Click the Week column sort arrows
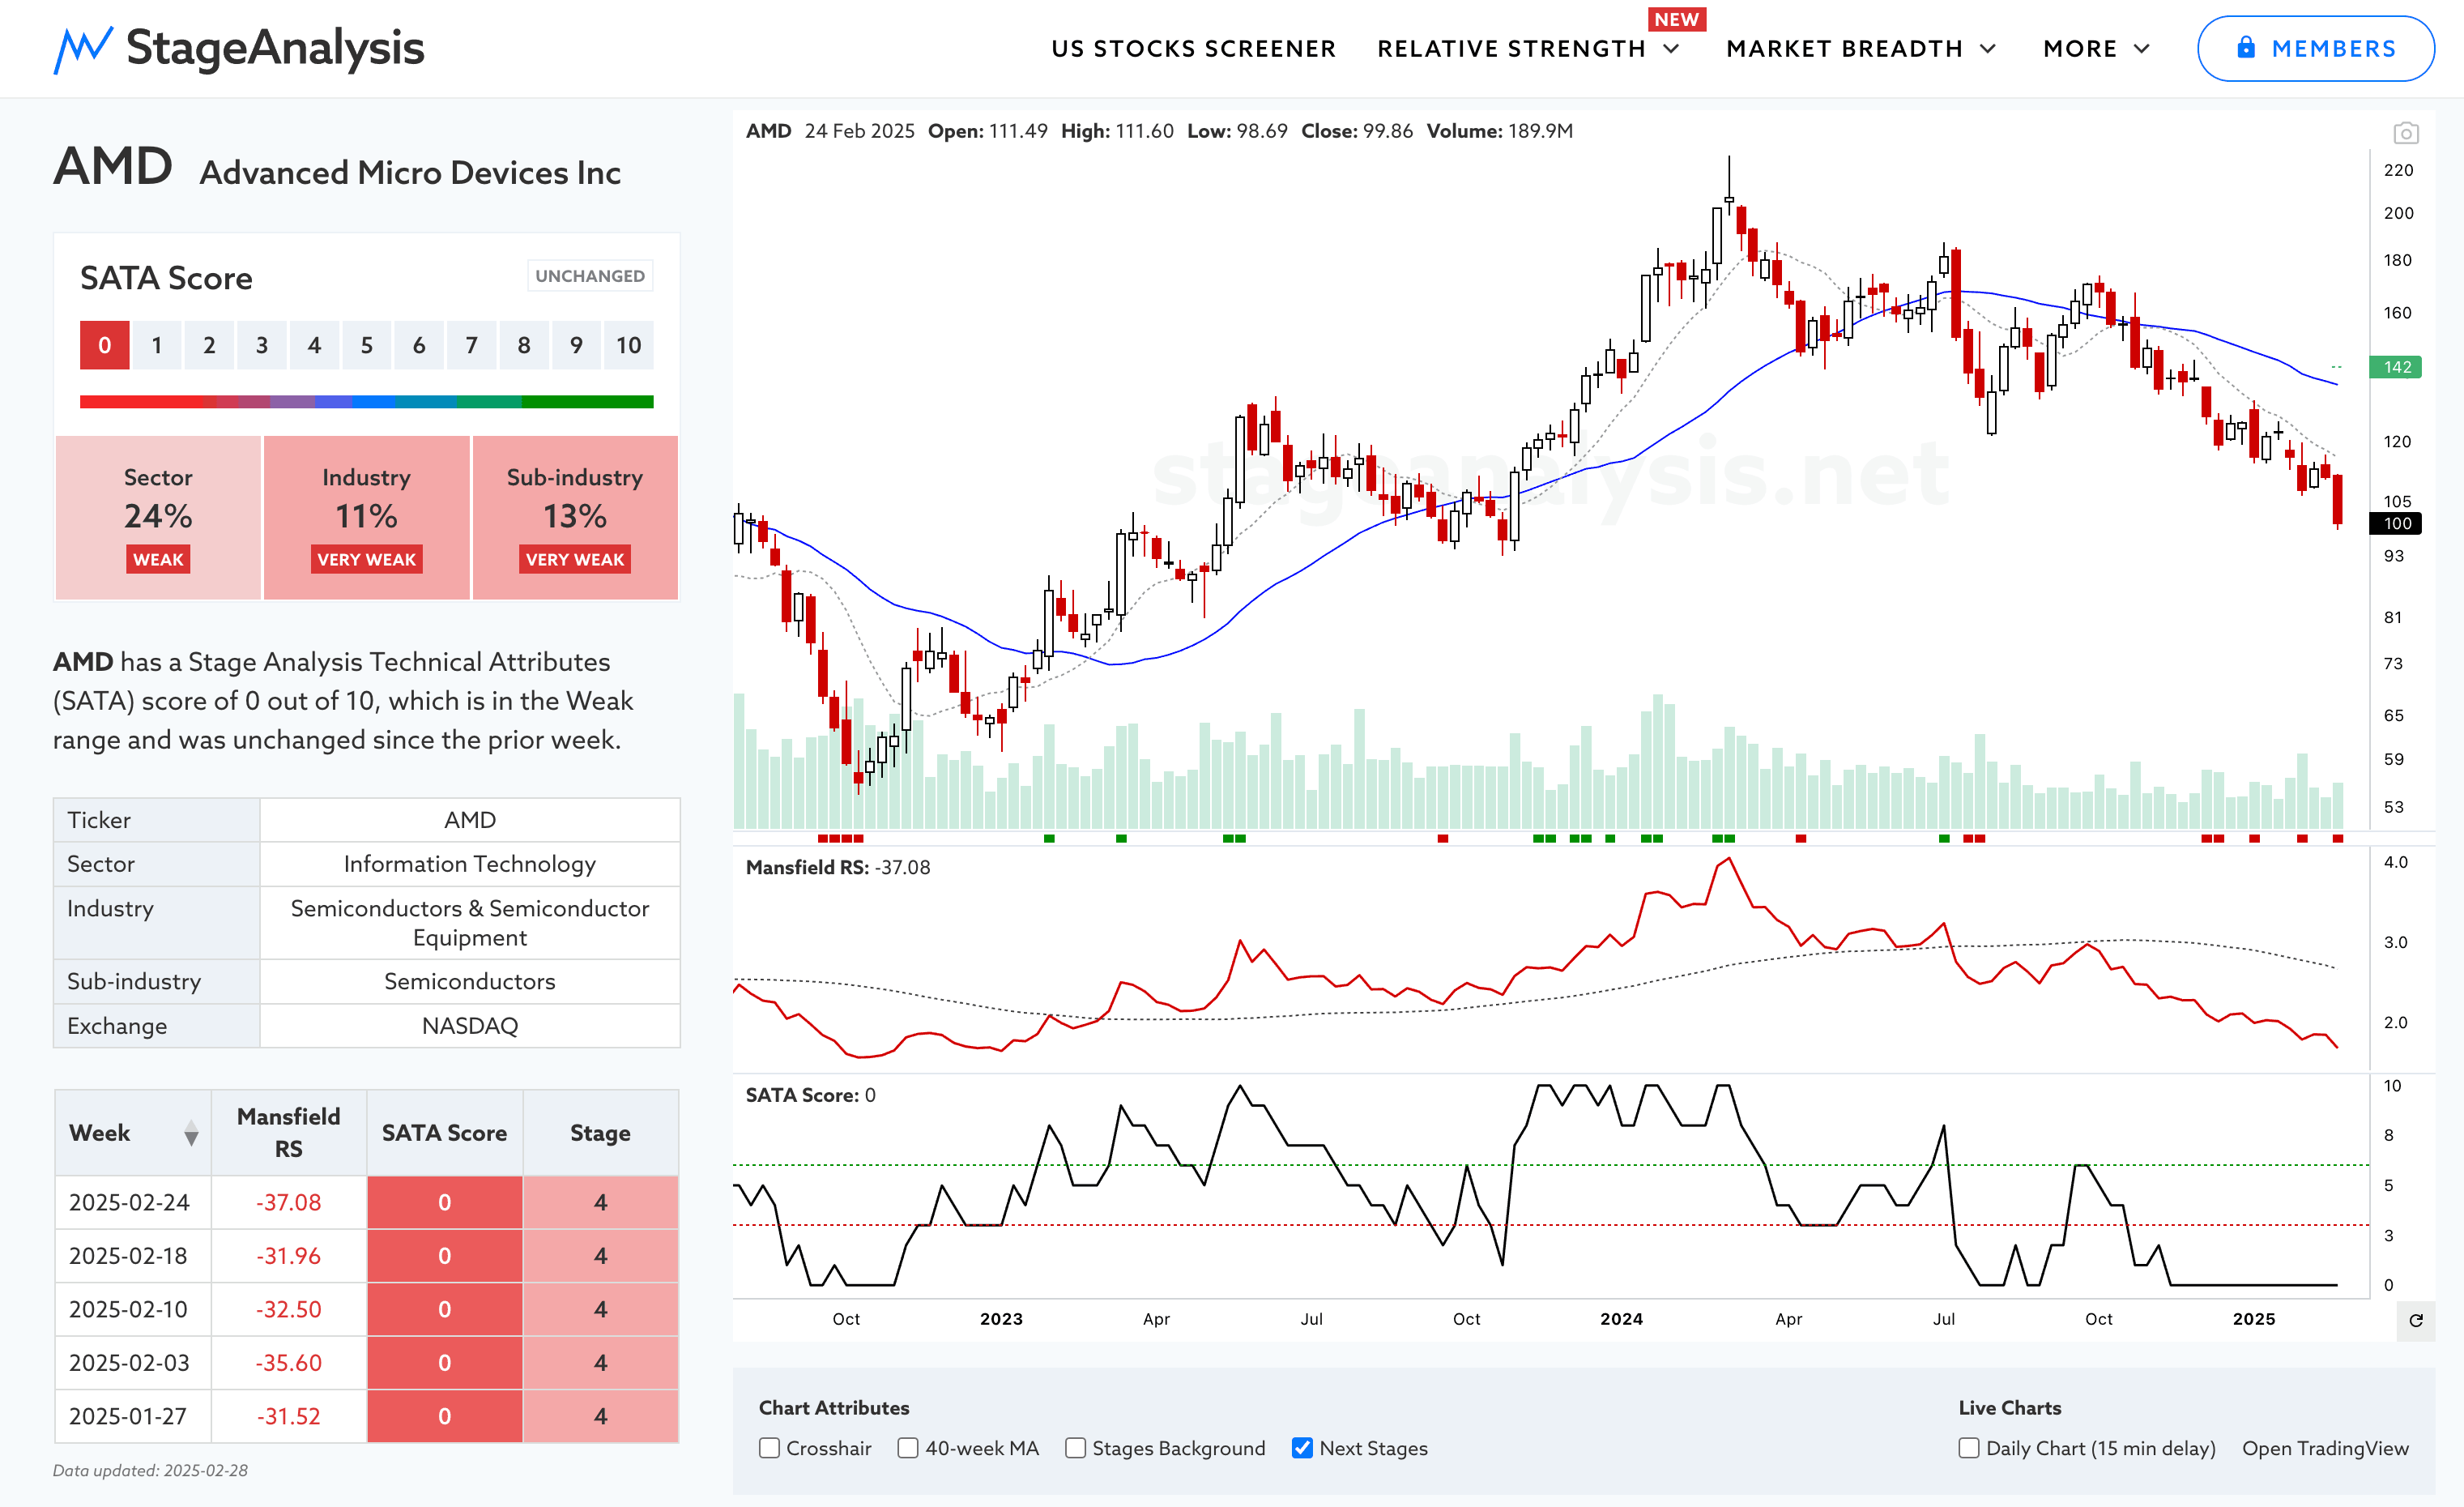Viewport: 2464px width, 1507px height. point(191,1133)
